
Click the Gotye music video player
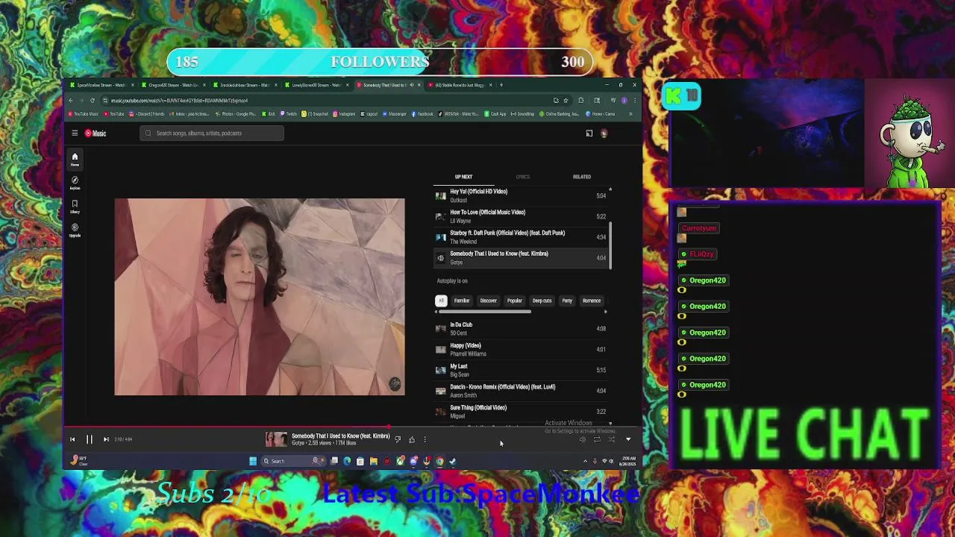point(260,297)
